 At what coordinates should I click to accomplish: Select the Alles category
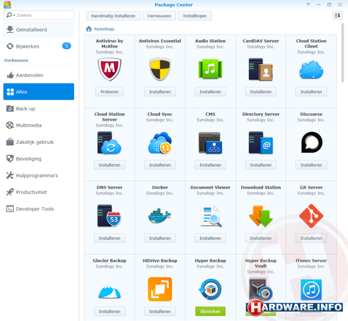pyautogui.click(x=39, y=92)
